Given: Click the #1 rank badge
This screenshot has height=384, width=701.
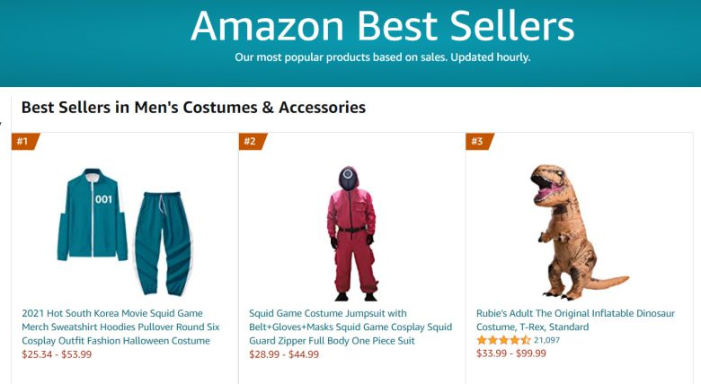Looking at the screenshot, I should (x=23, y=141).
